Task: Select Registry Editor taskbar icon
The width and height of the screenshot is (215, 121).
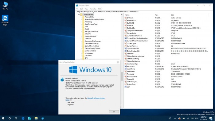Action: 43,118
